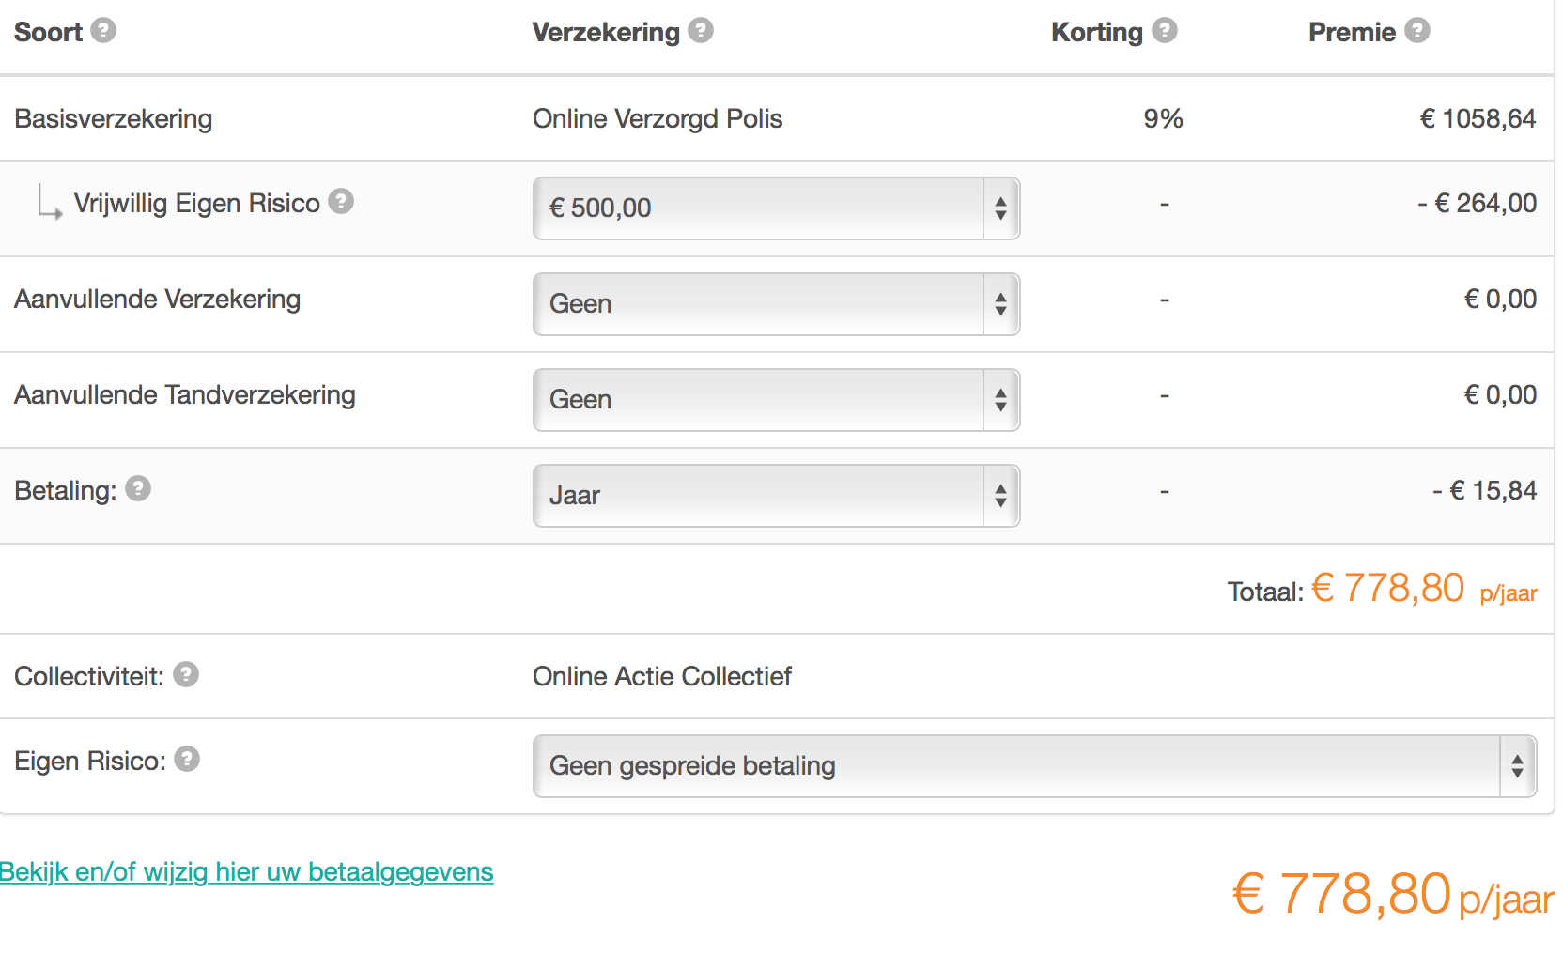Expand the Aanvullende Tandverzekering dropdown

coord(776,400)
